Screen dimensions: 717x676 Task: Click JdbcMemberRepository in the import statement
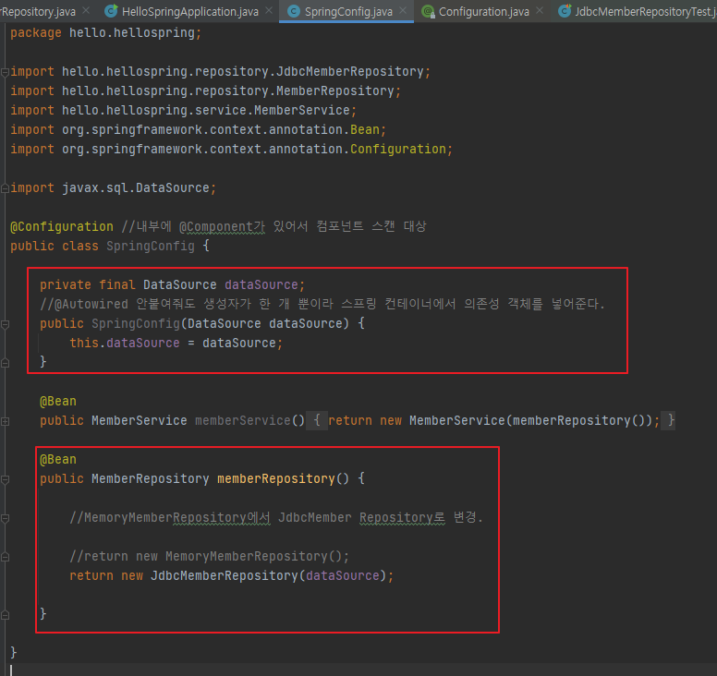pyautogui.click(x=350, y=72)
